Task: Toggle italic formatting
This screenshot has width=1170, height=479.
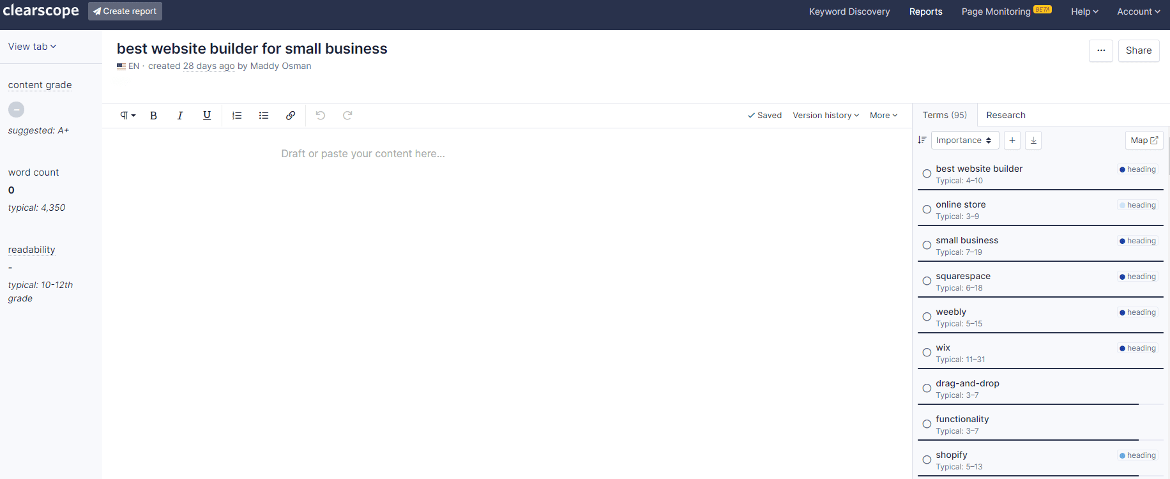Action: click(180, 116)
